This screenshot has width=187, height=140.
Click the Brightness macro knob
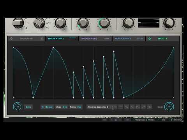[135, 120]
